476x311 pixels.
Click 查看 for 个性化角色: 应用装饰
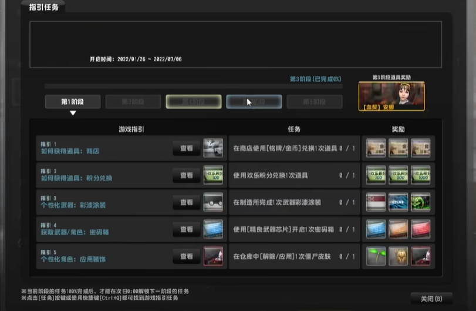(187, 256)
